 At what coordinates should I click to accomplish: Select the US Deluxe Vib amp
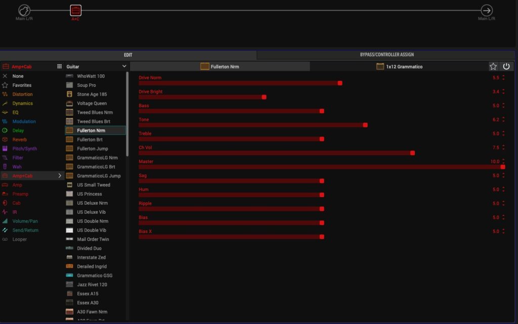pyautogui.click(x=91, y=212)
